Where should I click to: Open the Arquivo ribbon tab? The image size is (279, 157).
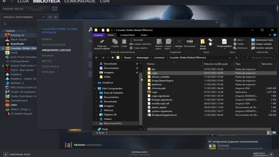click(x=99, y=35)
